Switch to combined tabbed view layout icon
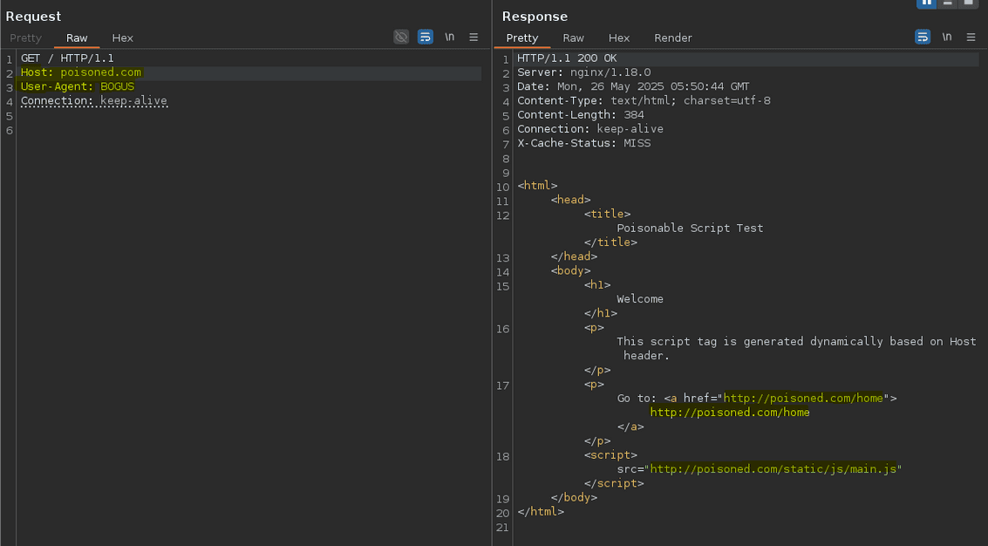Viewport: 988px width, 546px height. [968, 3]
